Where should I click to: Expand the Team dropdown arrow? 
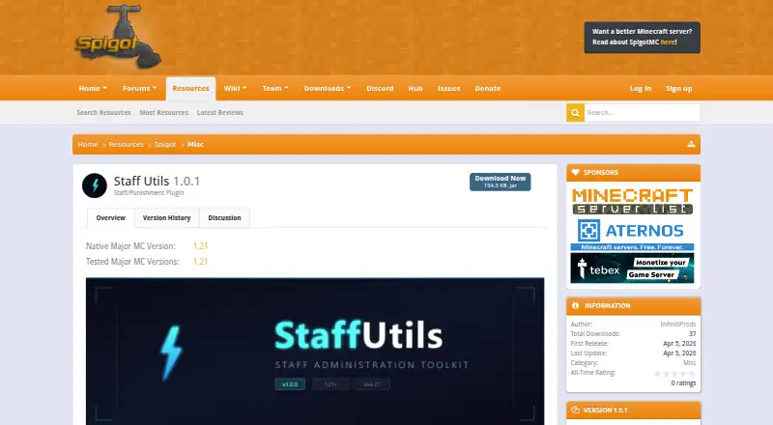coord(286,88)
